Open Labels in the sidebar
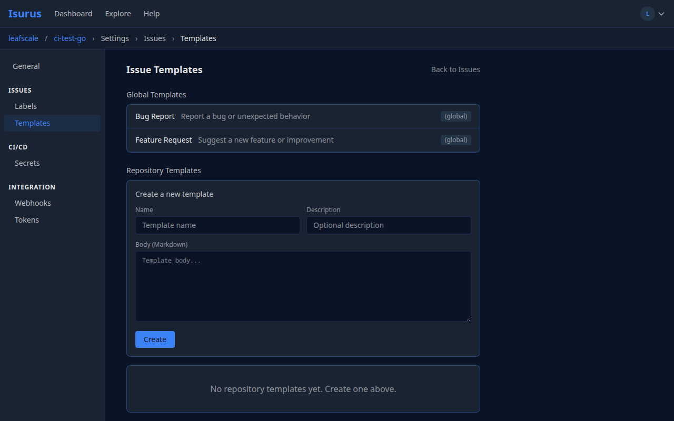 point(52,106)
